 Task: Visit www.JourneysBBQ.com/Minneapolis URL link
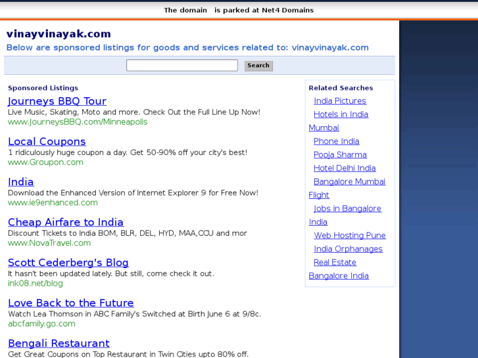78,122
